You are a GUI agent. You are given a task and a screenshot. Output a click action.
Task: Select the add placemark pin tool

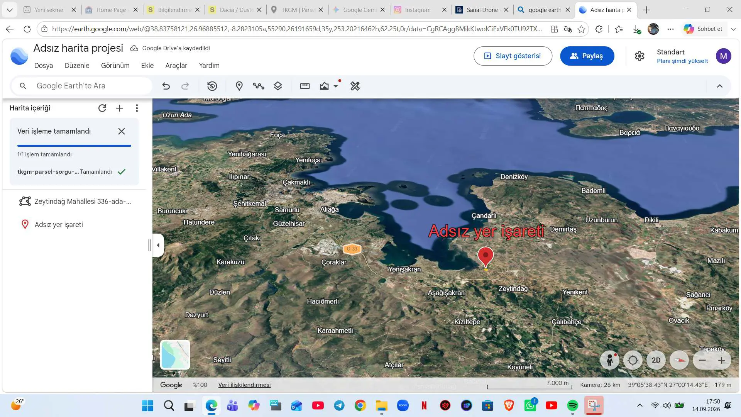click(239, 86)
